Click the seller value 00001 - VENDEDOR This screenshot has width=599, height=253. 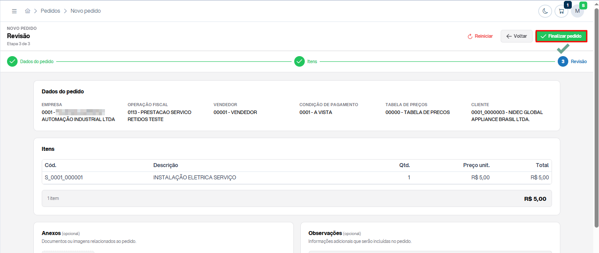pyautogui.click(x=235, y=112)
